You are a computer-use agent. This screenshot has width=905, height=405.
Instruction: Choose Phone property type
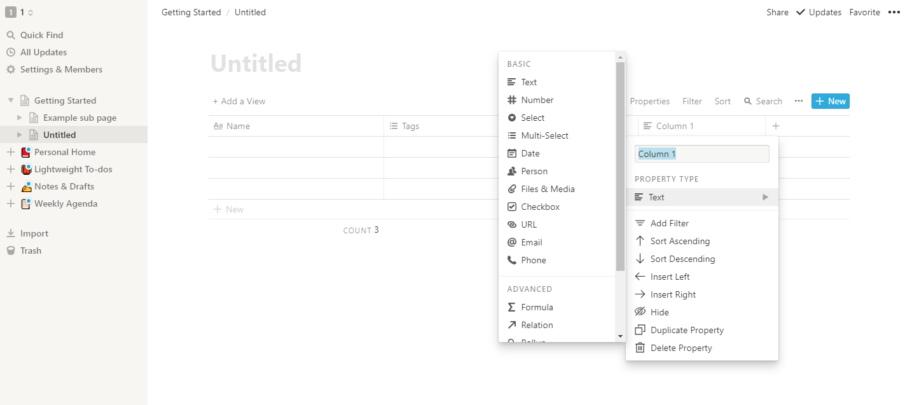click(557, 260)
